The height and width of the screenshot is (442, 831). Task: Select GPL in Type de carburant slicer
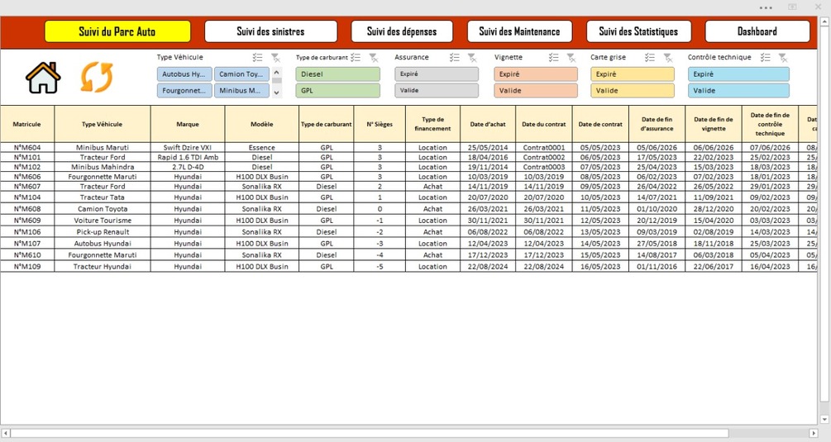(337, 91)
